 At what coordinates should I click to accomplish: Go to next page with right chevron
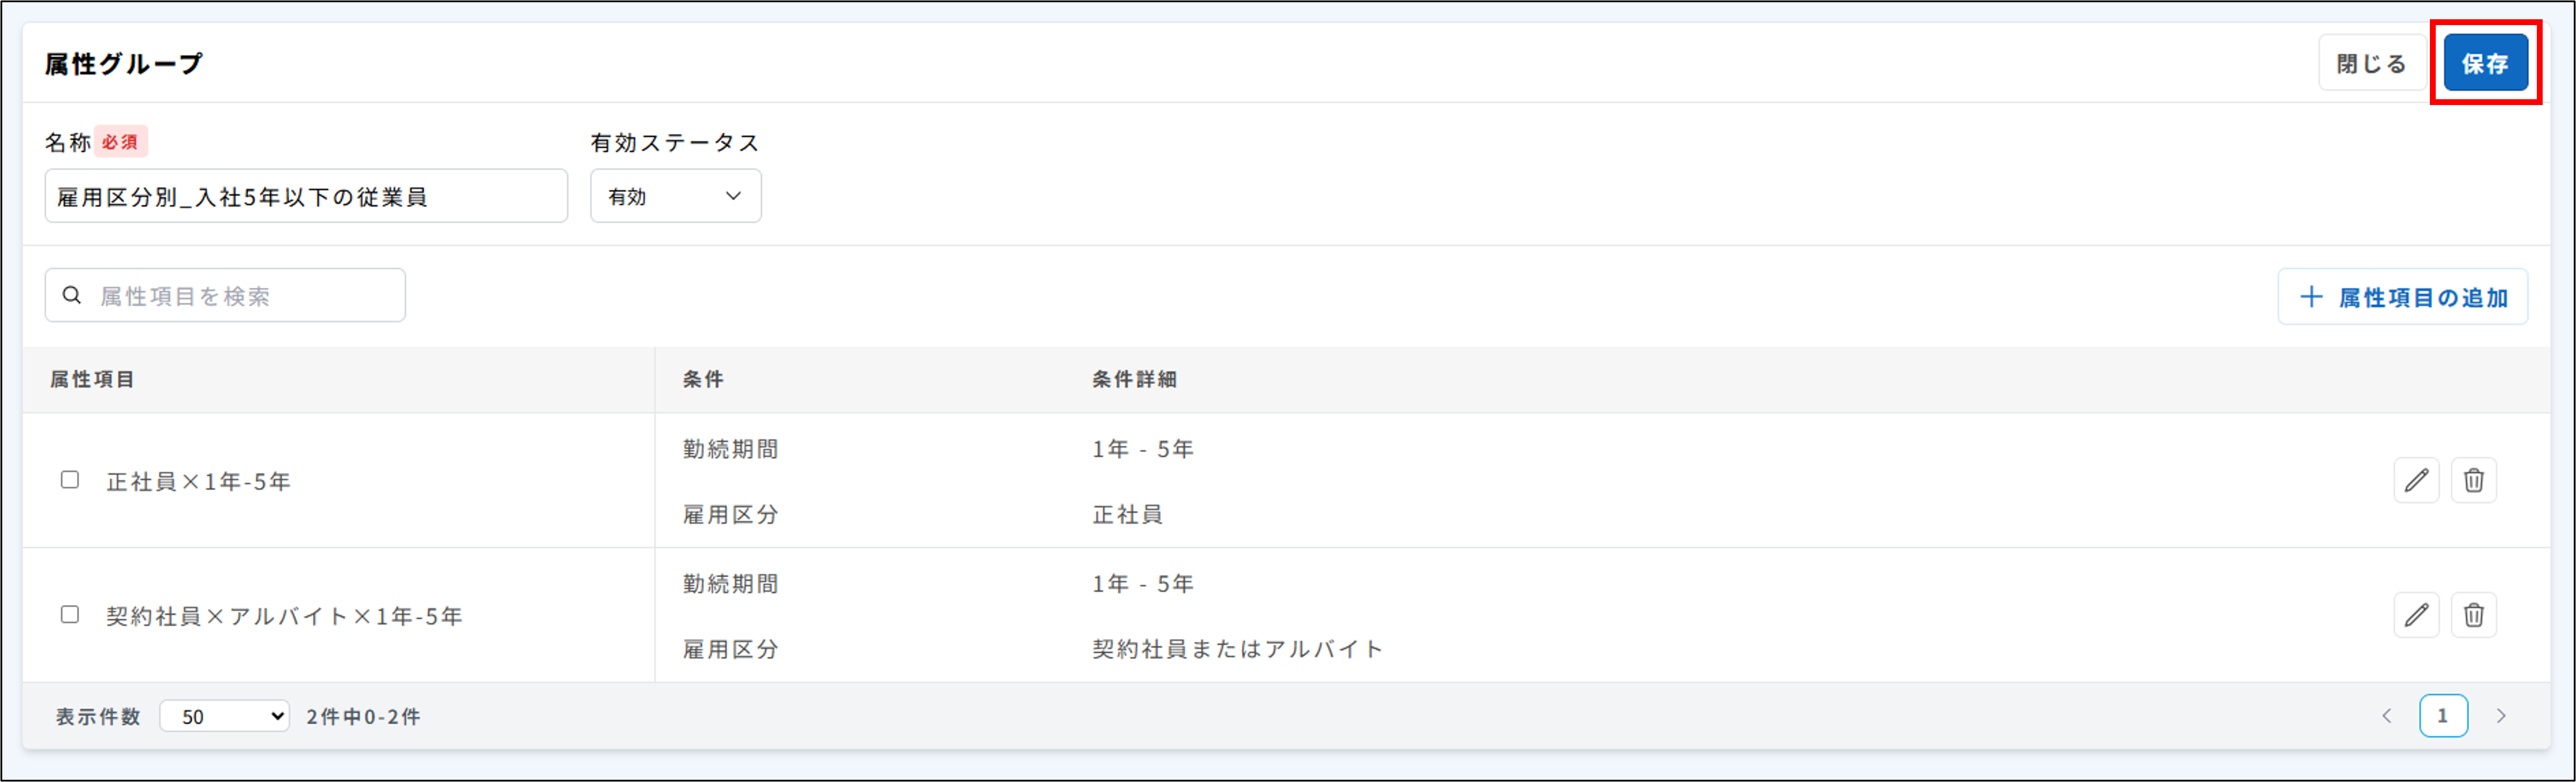point(2500,715)
